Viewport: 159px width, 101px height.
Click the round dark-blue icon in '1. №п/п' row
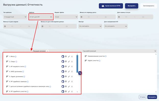[x=63, y=57]
